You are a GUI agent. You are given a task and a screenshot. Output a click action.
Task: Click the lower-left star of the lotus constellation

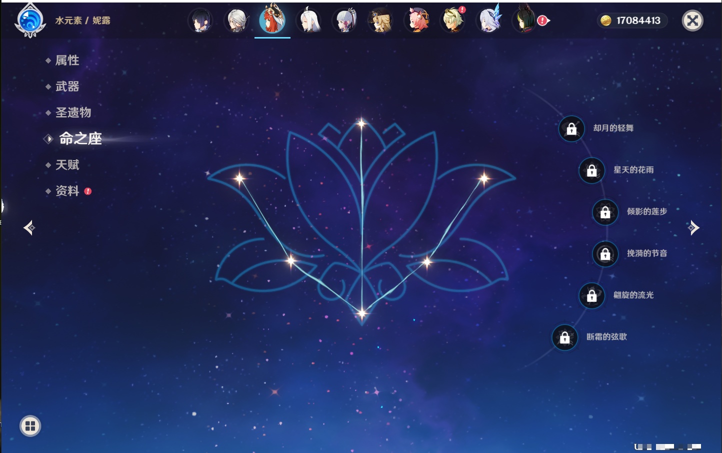tap(291, 260)
